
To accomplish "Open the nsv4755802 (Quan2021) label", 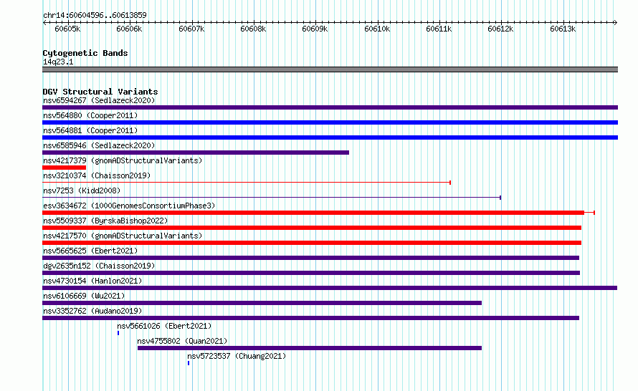I will tap(182, 341).
